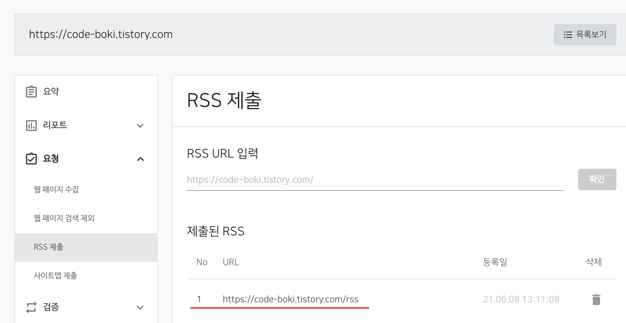The width and height of the screenshot is (626, 323).
Task: Go to 사이트맵 제출 page
Action: point(56,275)
